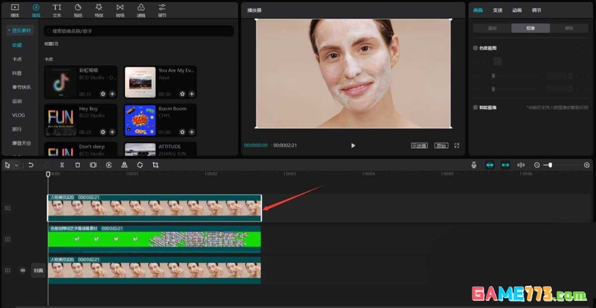Enable the 色度抠图 chroma key checkbox
Viewport: 596px width, 308px height.
(476, 48)
